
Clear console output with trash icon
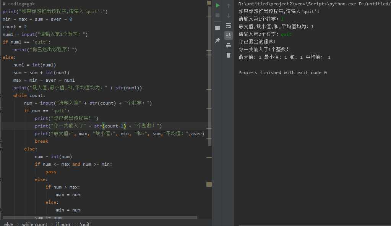point(229,55)
